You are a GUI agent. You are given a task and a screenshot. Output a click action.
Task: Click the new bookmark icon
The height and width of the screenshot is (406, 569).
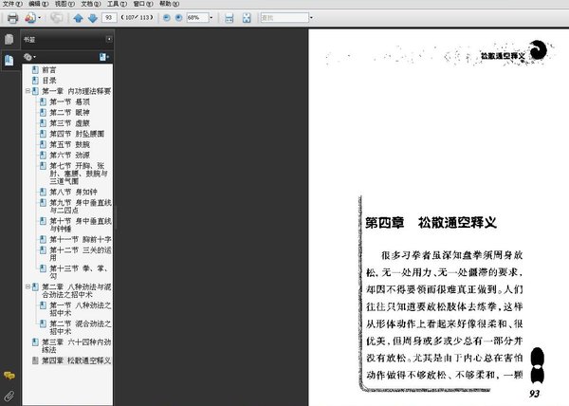[104, 57]
